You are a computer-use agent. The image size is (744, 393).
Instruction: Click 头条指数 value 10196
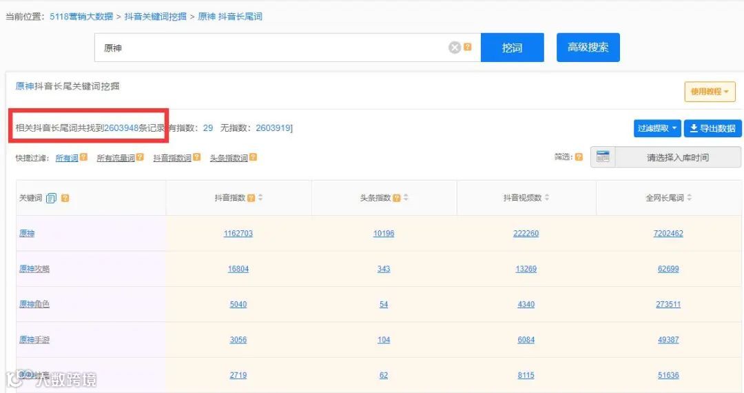[384, 234]
